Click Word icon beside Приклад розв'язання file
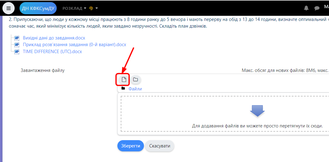This screenshot has height=162, width=329. pos(17,45)
